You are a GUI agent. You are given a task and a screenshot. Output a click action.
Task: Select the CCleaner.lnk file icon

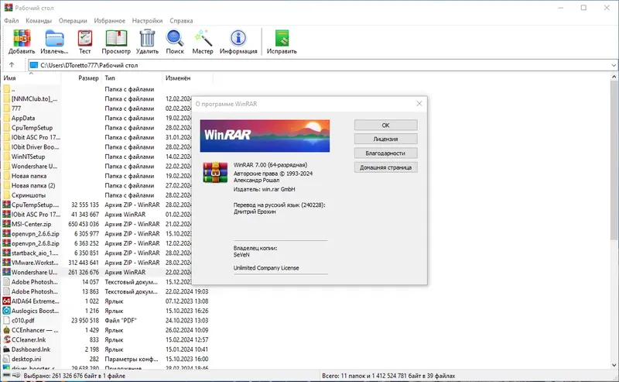(x=6, y=339)
